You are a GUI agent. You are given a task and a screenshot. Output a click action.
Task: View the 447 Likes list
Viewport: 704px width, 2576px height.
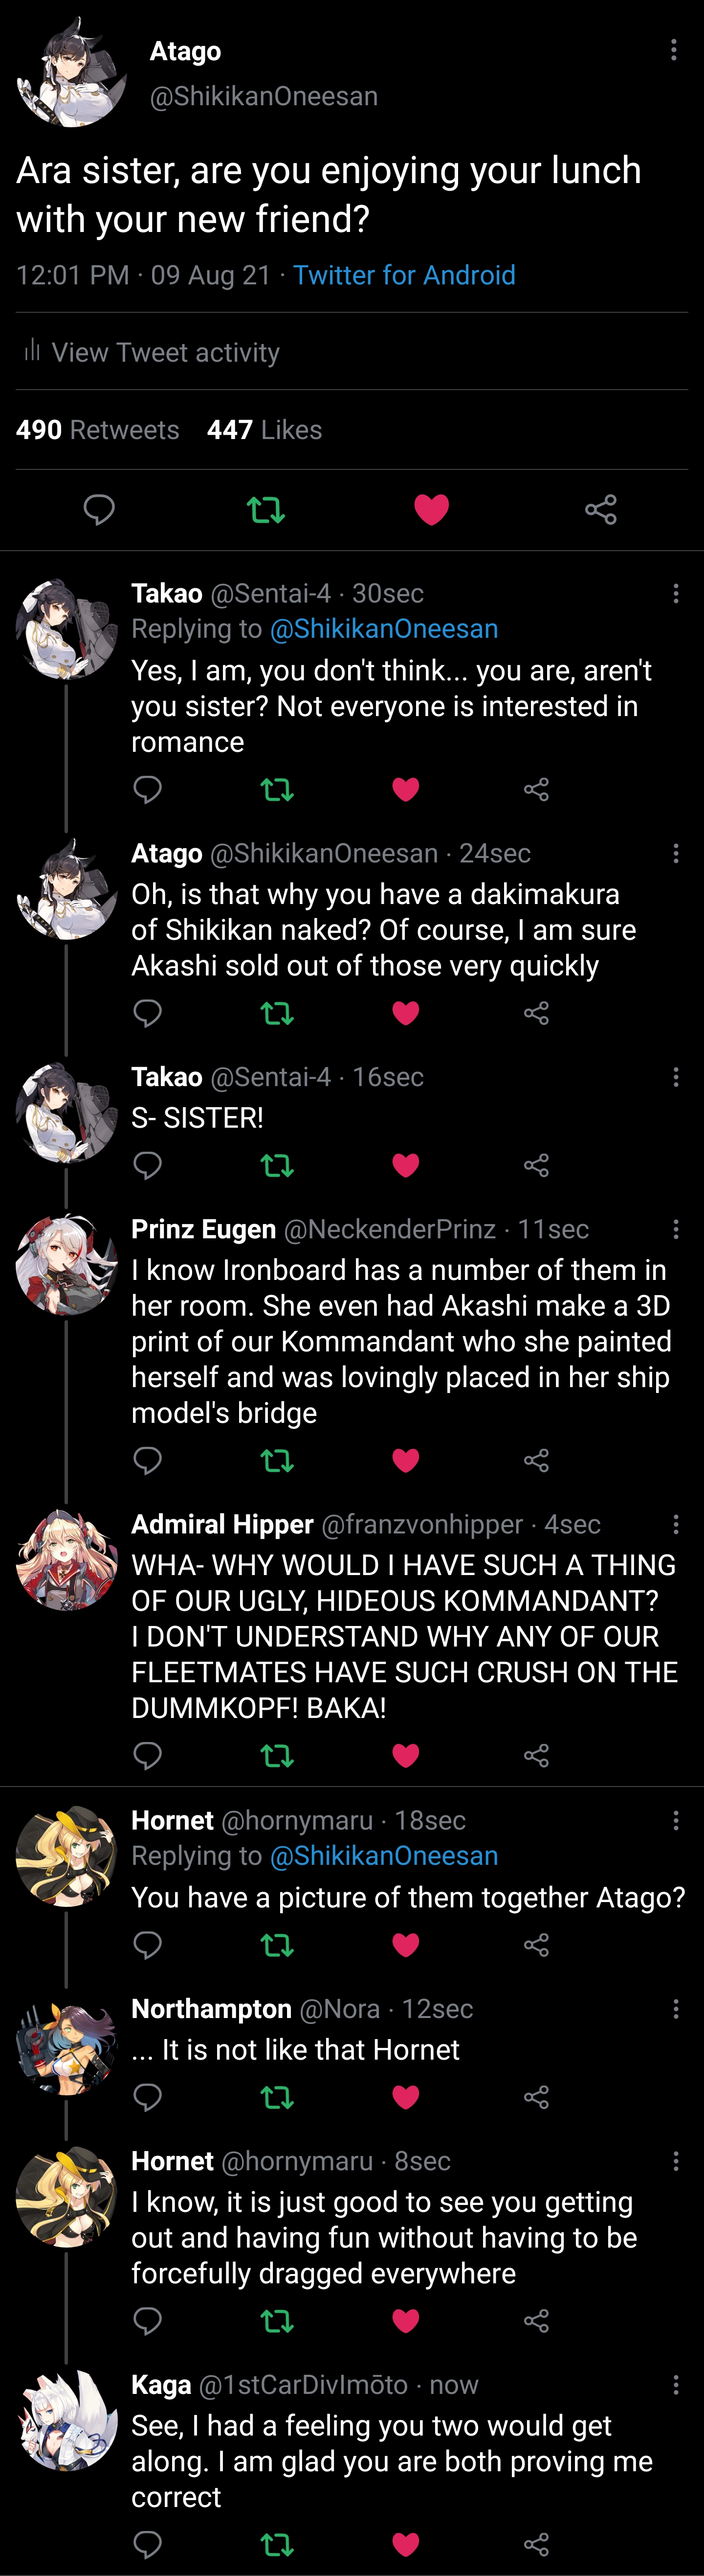tap(264, 430)
